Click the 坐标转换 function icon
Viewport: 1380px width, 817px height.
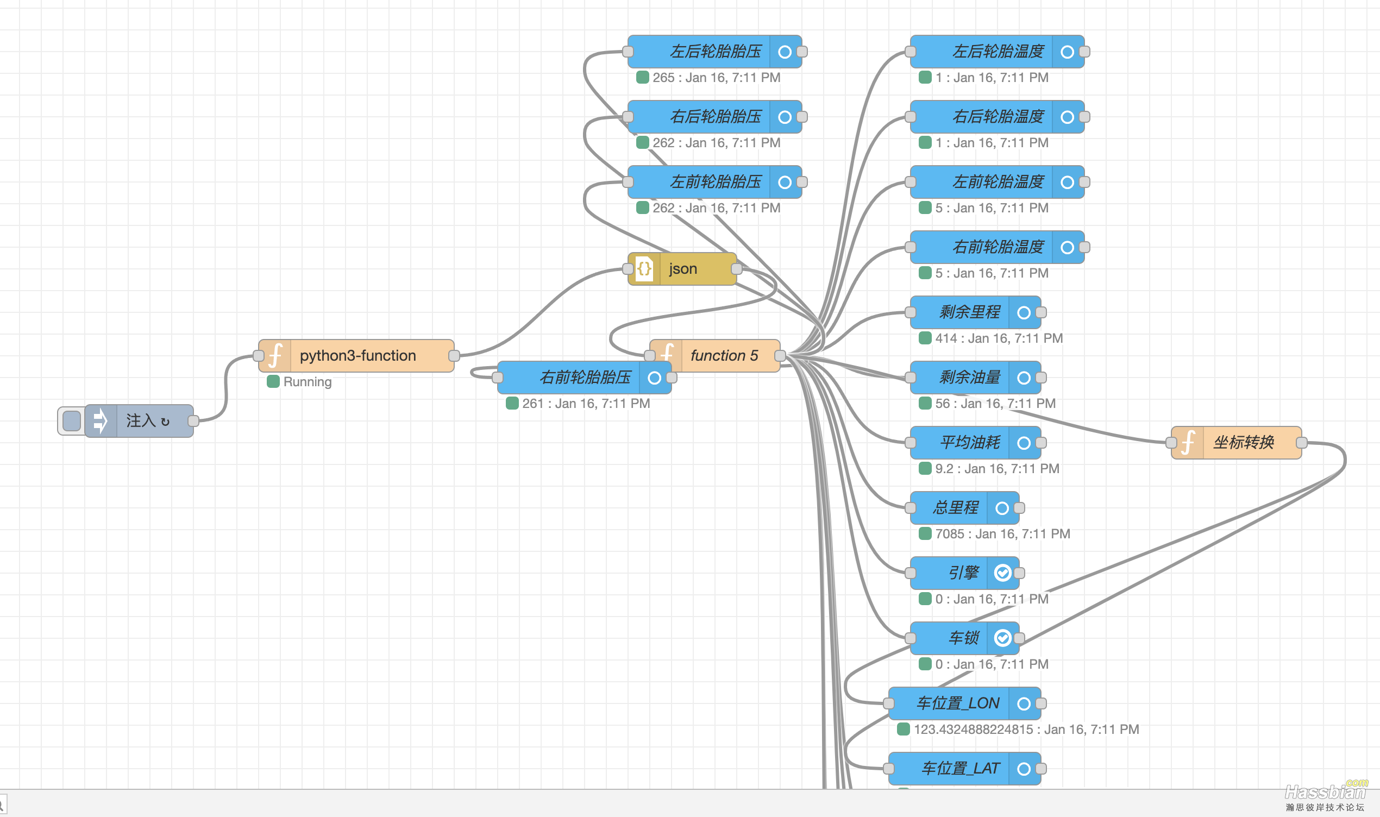click(x=1187, y=443)
